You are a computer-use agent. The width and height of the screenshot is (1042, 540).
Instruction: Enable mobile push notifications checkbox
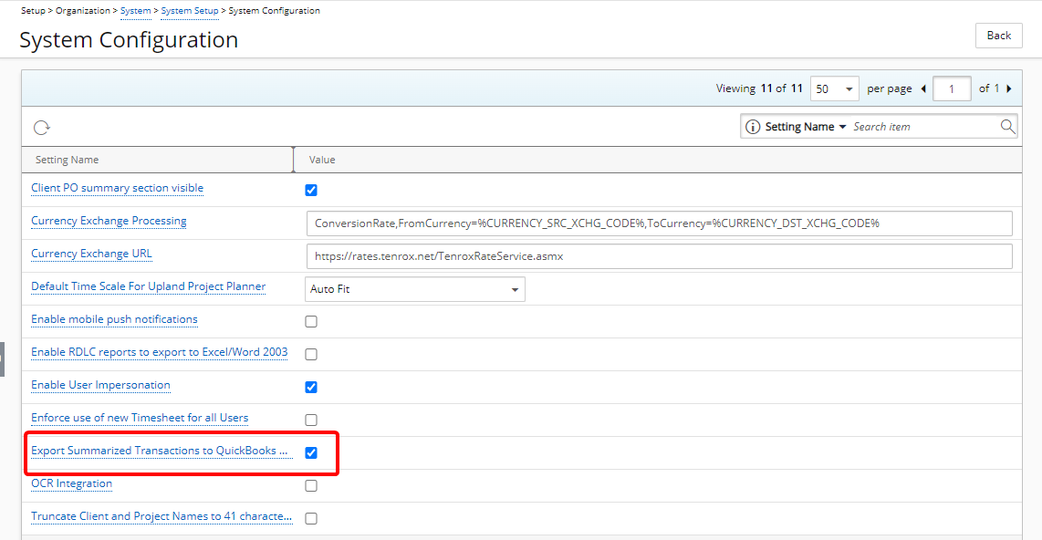311,321
